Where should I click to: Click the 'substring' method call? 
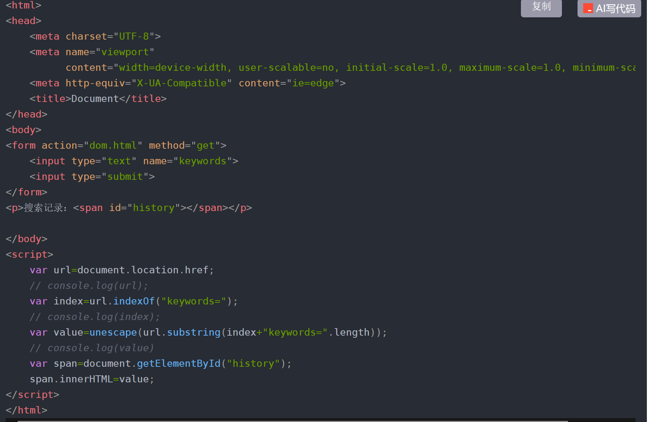194,332
